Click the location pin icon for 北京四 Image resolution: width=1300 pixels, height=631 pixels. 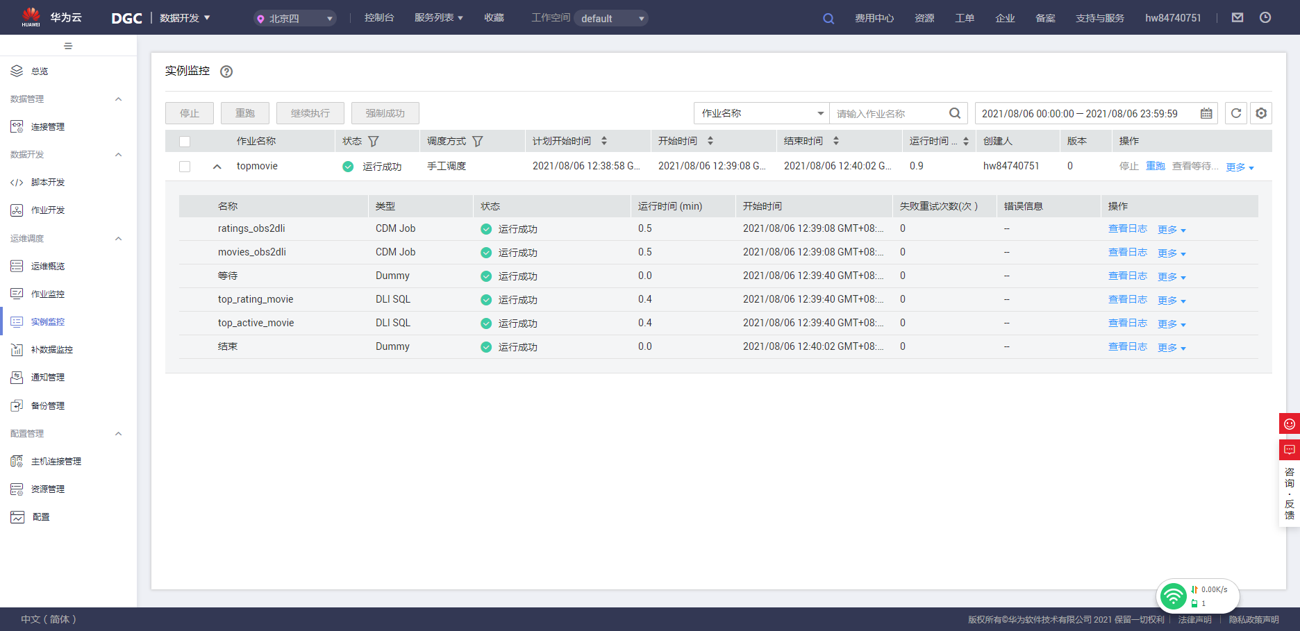pyautogui.click(x=260, y=19)
